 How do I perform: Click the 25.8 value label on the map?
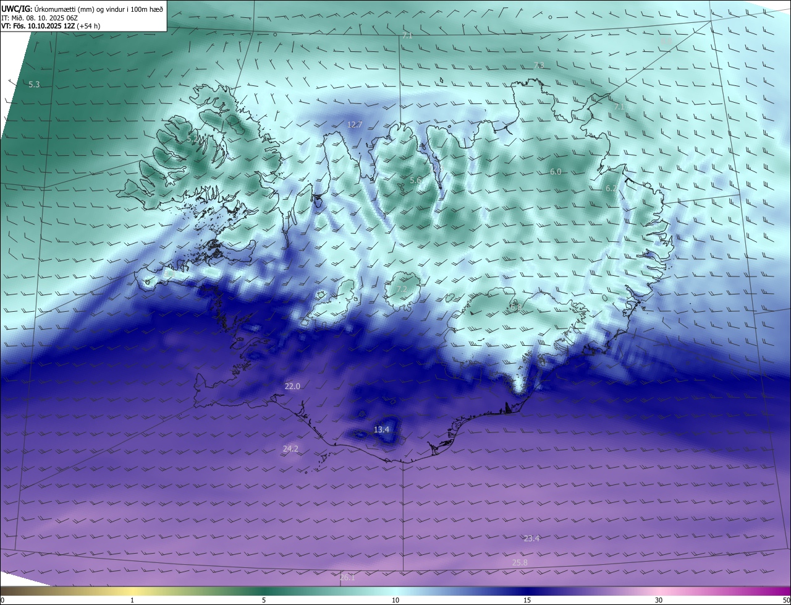coord(520,562)
